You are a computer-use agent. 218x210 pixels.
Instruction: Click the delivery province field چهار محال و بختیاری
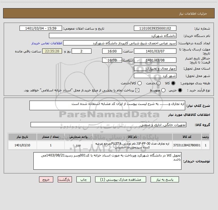click(155, 68)
